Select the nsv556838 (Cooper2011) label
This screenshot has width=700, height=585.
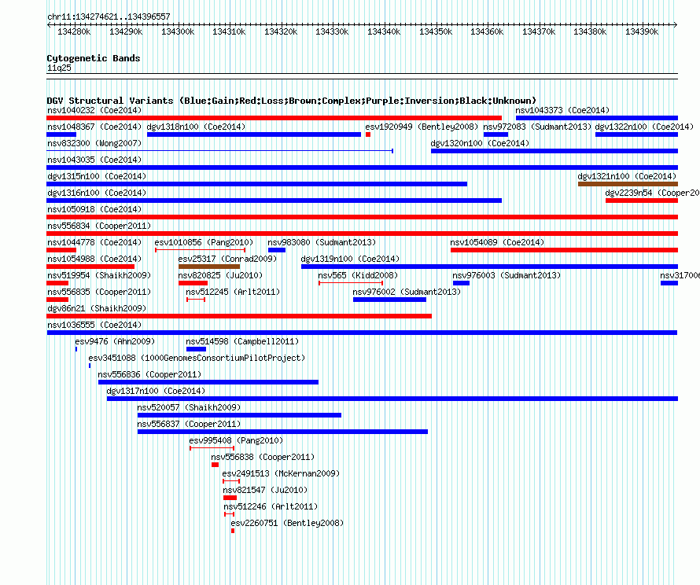[x=263, y=457]
